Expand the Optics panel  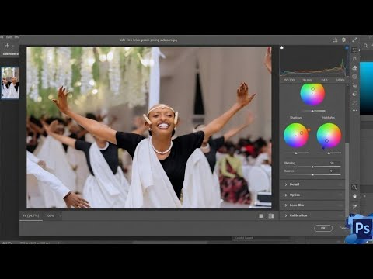click(312, 195)
